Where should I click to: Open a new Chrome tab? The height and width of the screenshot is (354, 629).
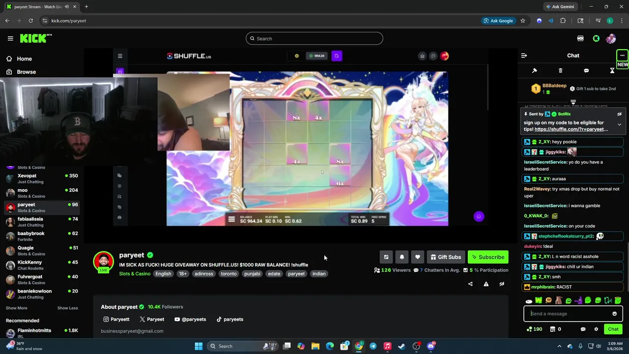point(86,7)
